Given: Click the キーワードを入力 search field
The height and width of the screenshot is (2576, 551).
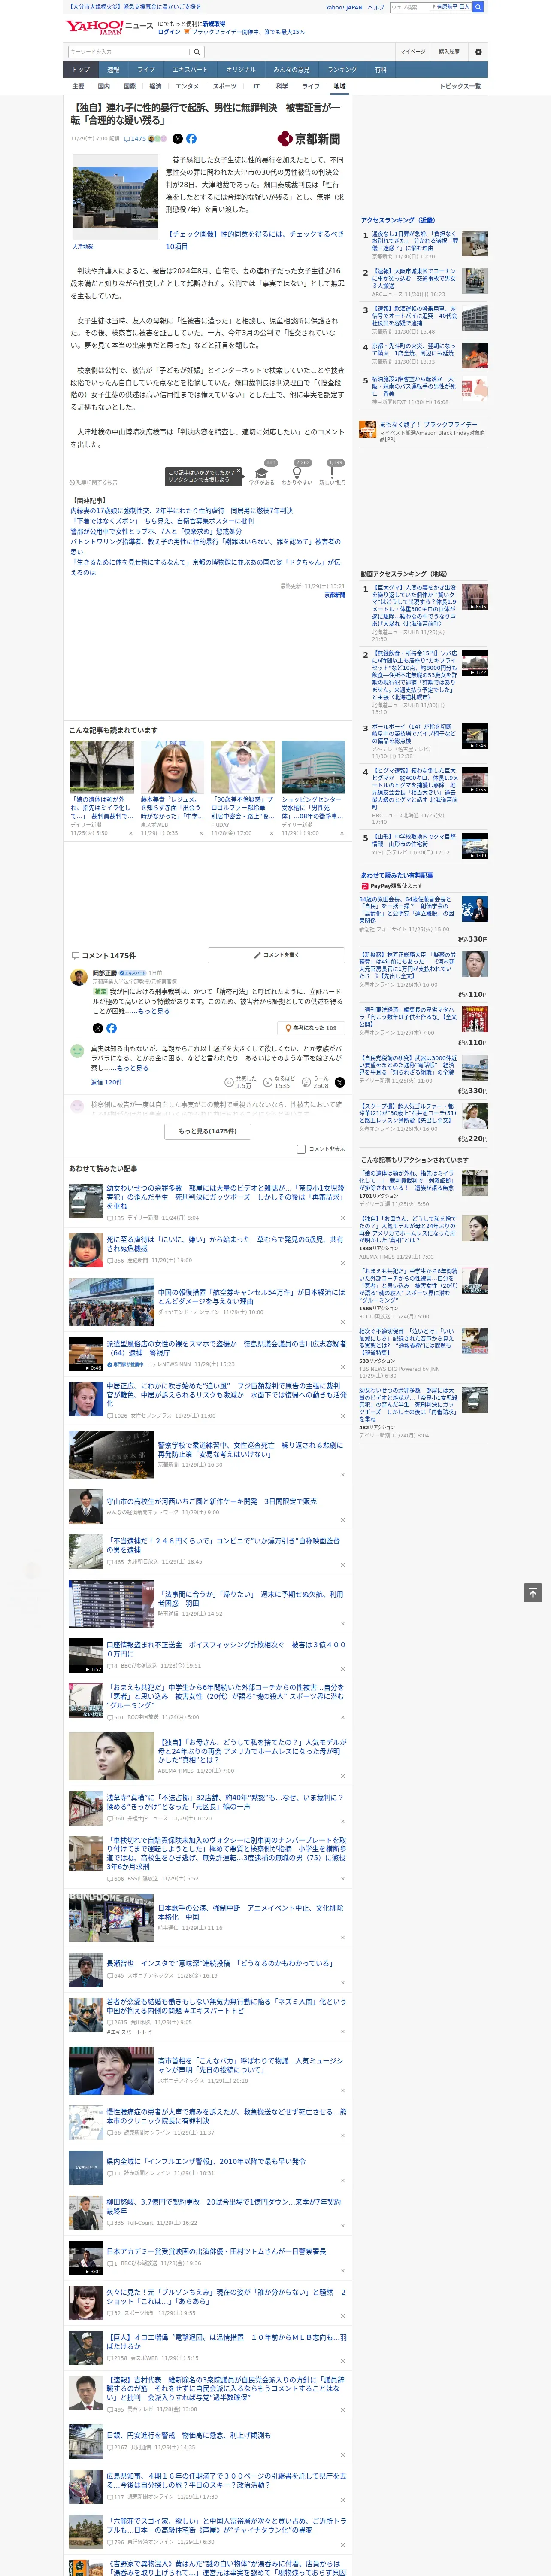Looking at the screenshot, I should click(x=128, y=52).
